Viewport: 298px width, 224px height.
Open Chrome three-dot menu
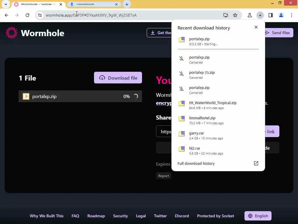(292, 15)
